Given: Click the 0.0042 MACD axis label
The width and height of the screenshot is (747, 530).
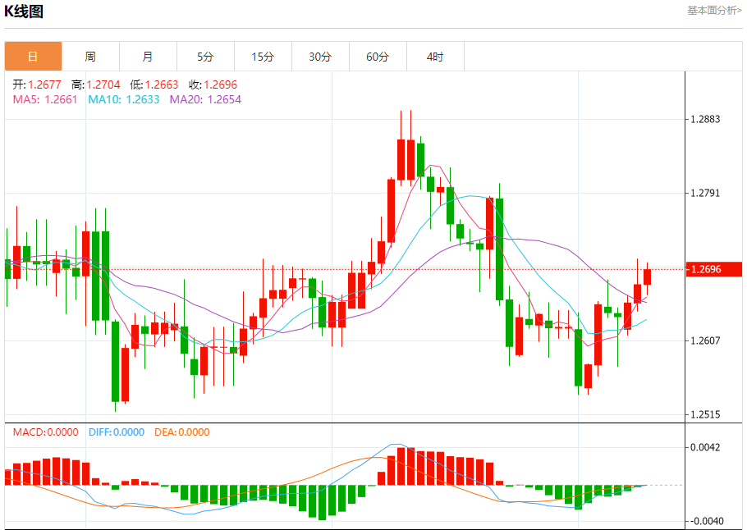Looking at the screenshot, I should pos(706,447).
